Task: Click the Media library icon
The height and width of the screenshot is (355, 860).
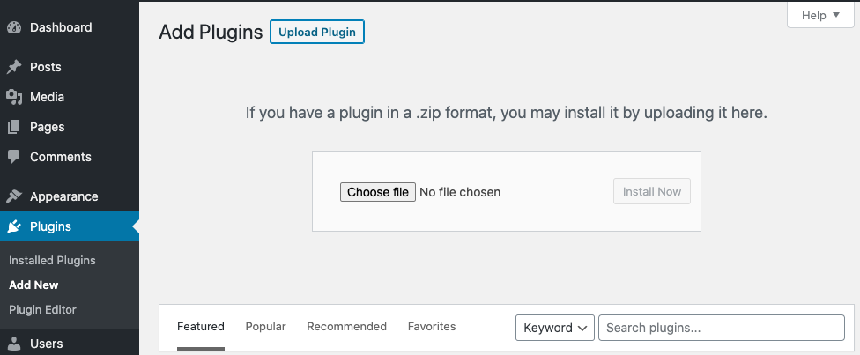Action: 14,97
